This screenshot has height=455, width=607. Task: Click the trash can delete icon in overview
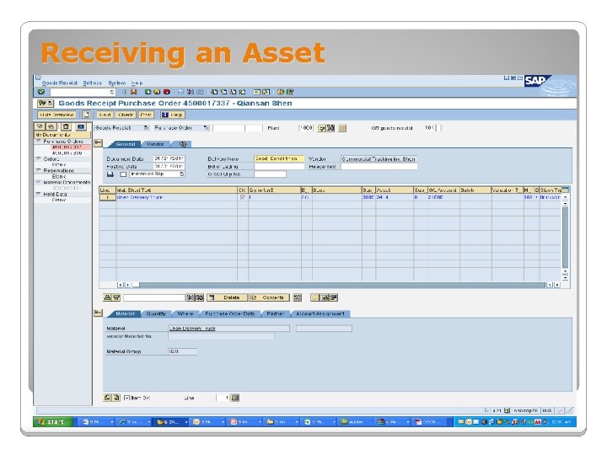tap(66, 127)
